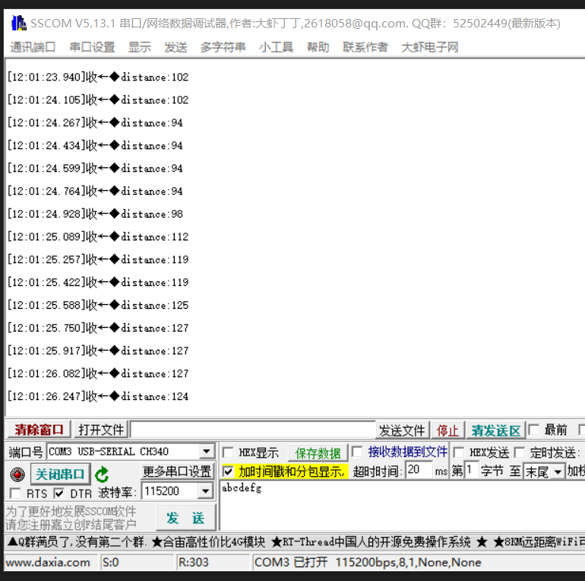Image resolution: width=585 pixels, height=581 pixels.
Task: Expand the 波特率 115200 dropdown
Action: [205, 491]
